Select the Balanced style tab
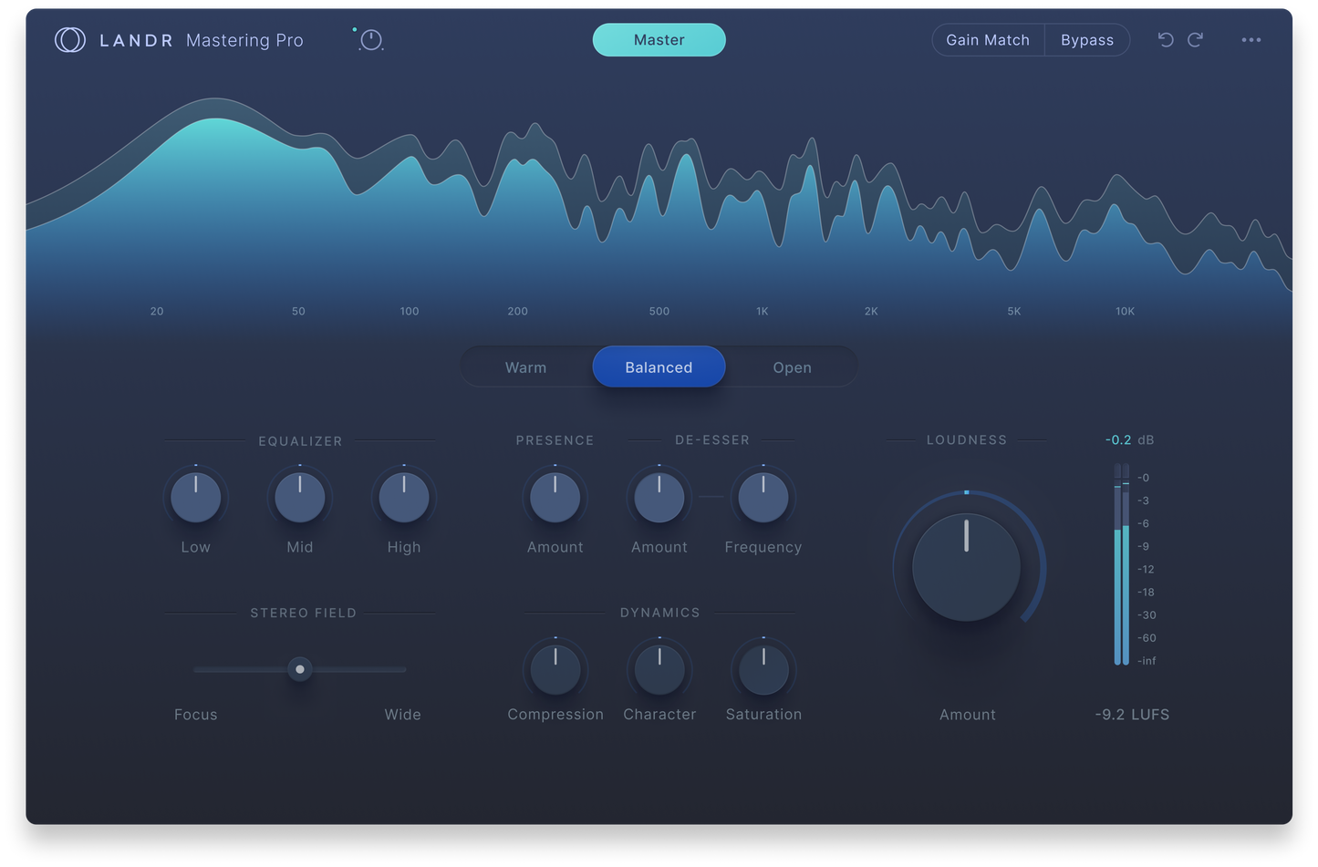The image size is (1318, 867). click(659, 367)
